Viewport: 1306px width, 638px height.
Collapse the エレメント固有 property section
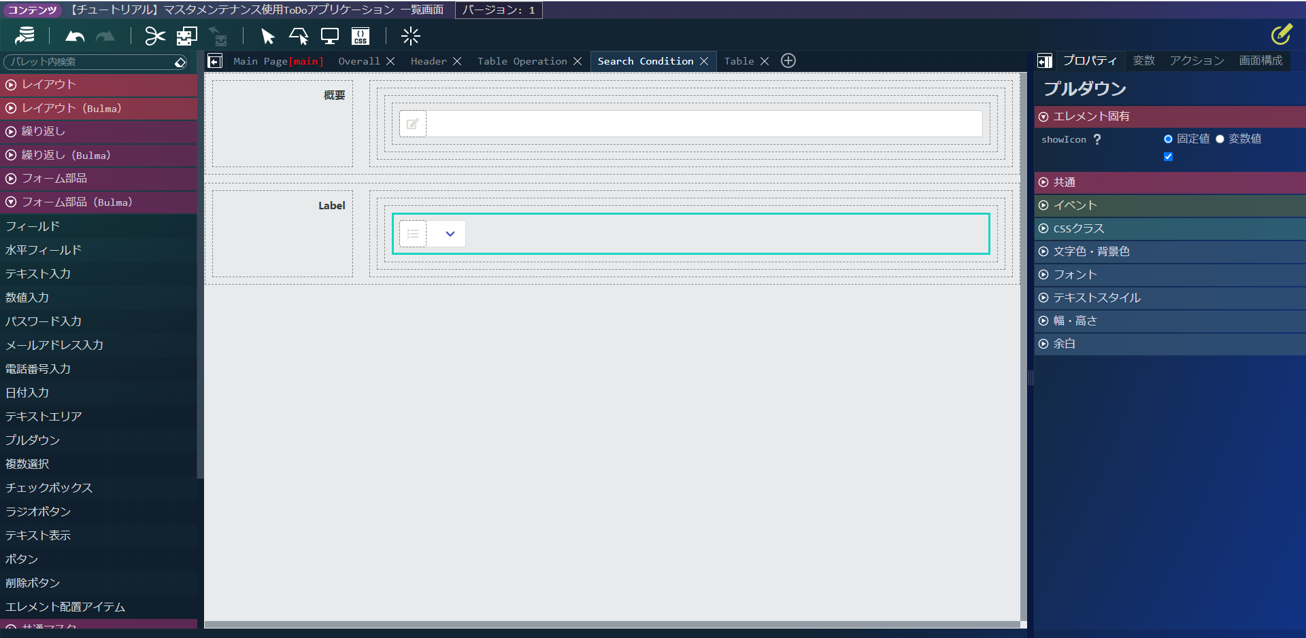pos(1170,116)
